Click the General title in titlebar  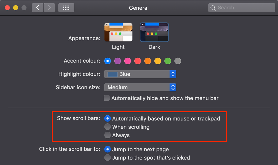point(139,8)
